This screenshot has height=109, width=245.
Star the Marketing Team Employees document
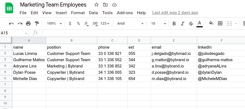click(x=96, y=5)
